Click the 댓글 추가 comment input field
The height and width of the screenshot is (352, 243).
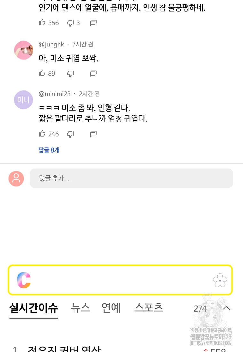(131, 178)
